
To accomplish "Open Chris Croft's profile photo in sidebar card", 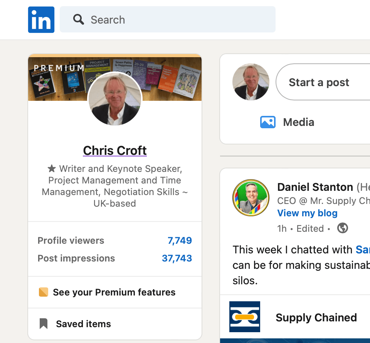I will (115, 99).
